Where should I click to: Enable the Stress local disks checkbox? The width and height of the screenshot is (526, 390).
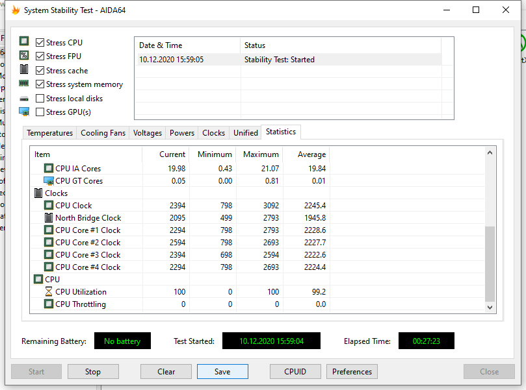click(40, 99)
